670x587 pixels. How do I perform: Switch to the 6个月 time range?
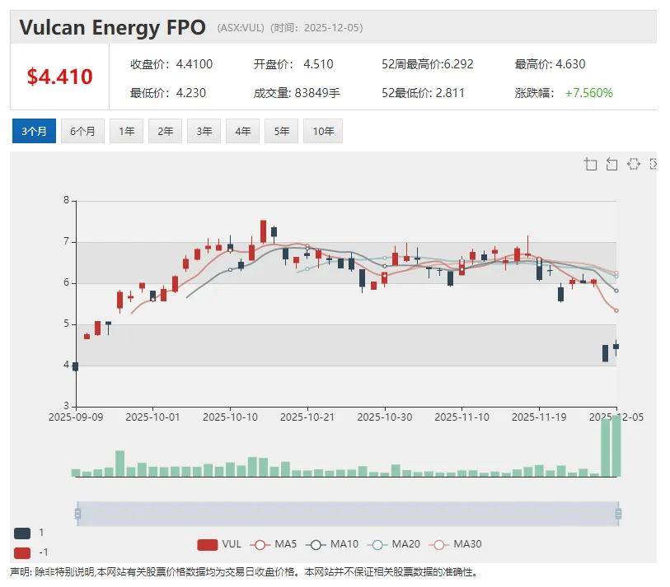click(82, 131)
